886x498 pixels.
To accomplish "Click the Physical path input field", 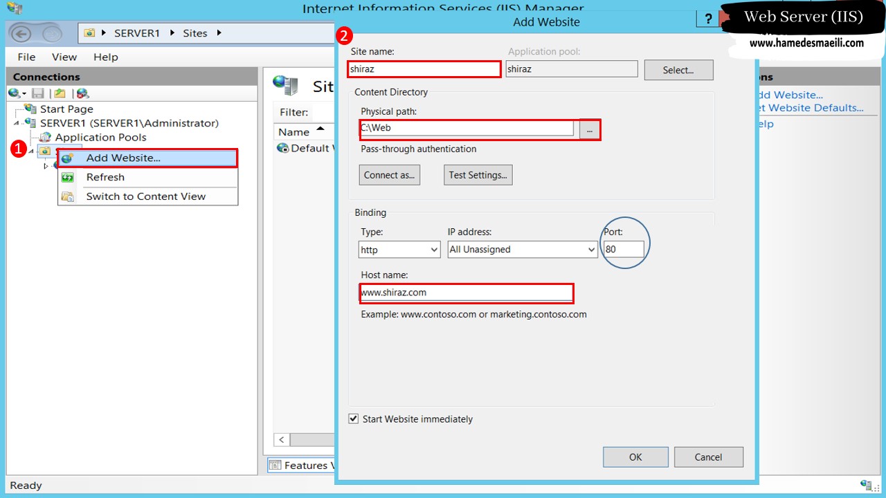I will (467, 128).
